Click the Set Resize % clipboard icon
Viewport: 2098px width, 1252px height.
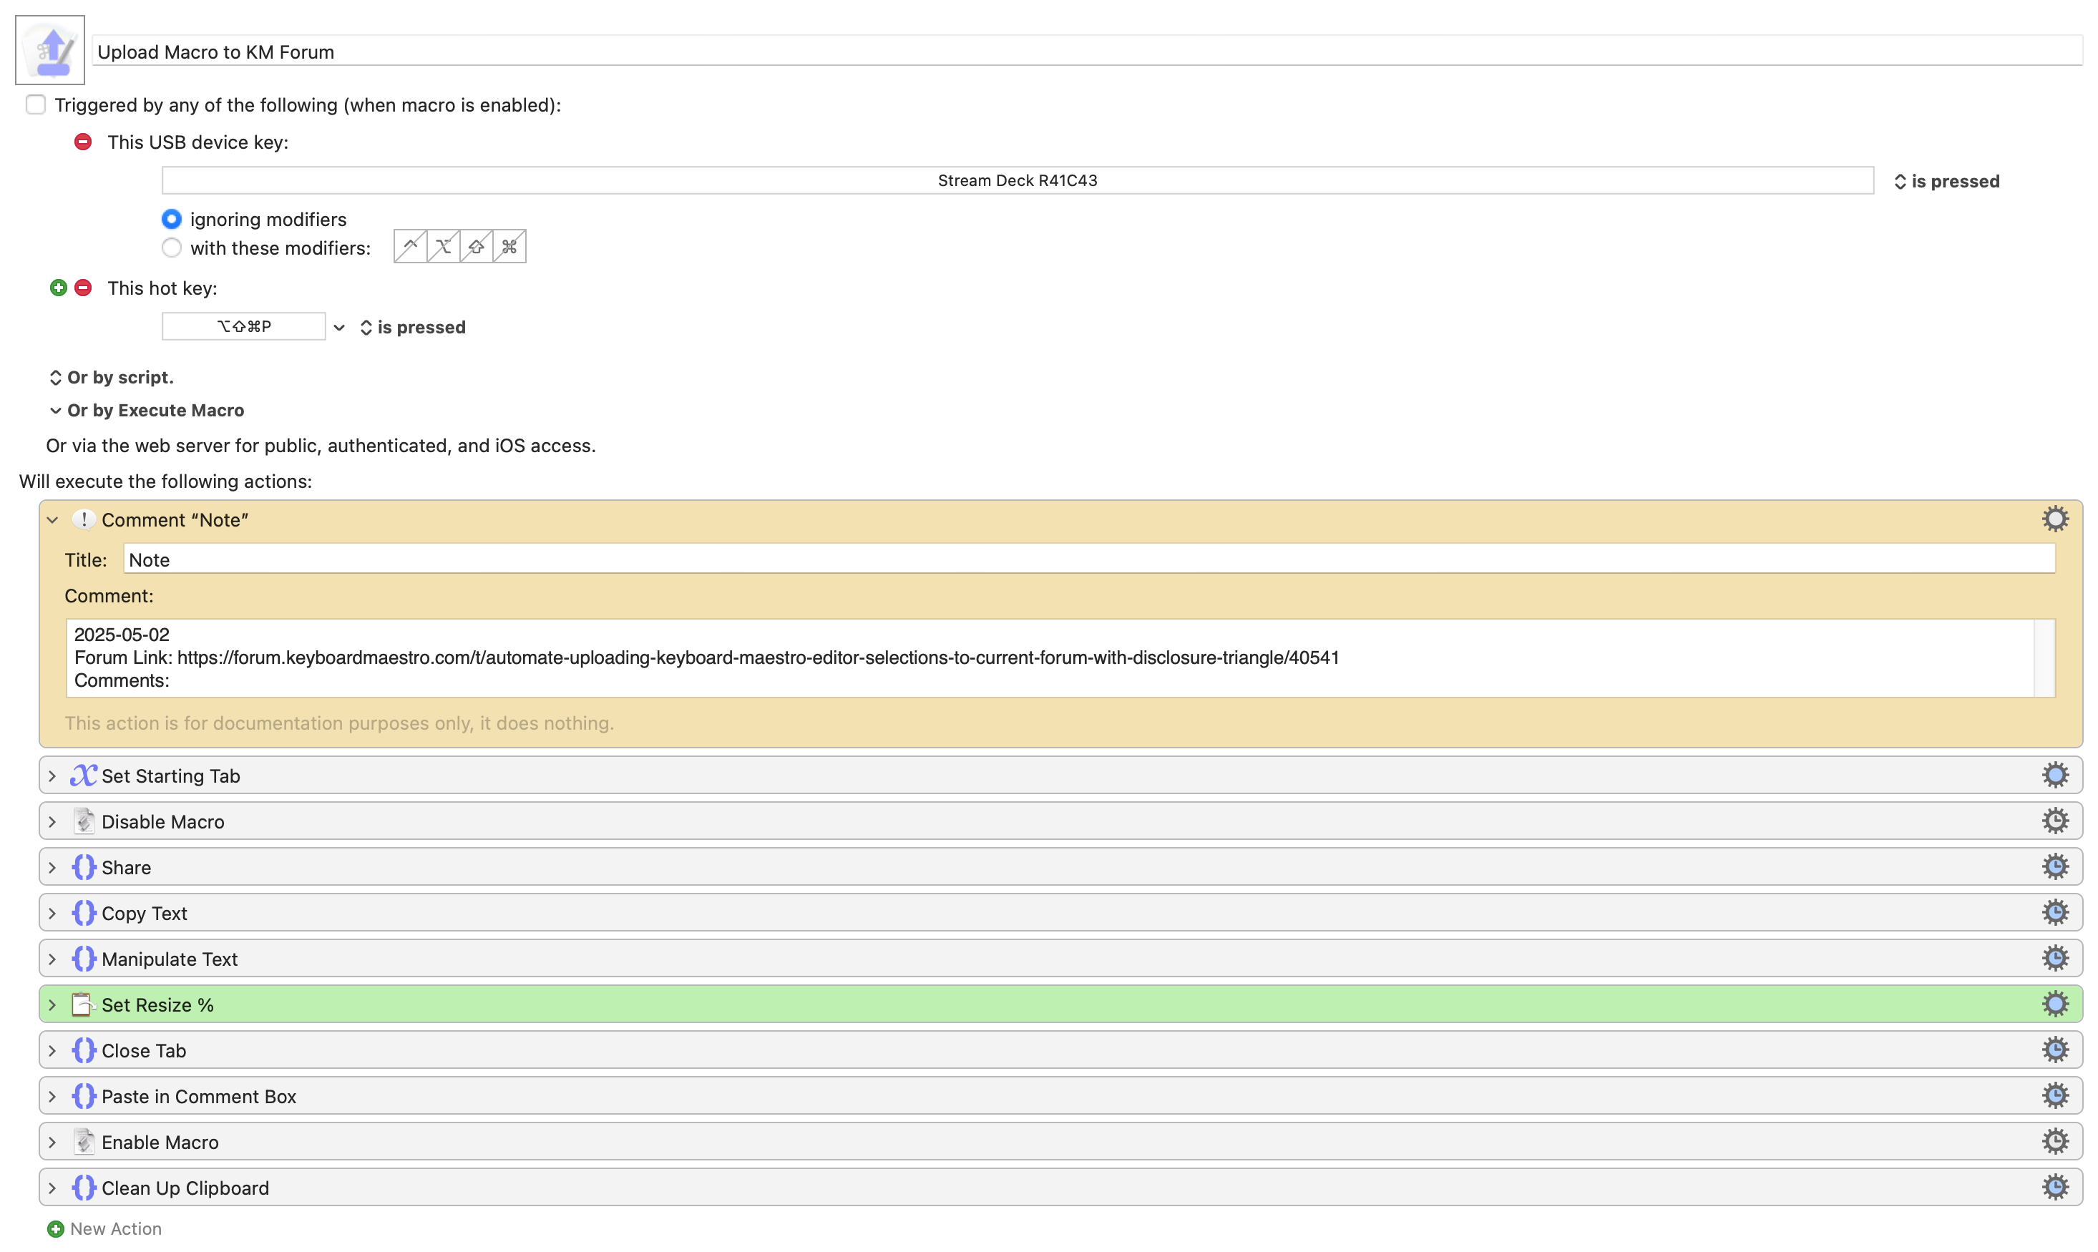coord(84,1004)
